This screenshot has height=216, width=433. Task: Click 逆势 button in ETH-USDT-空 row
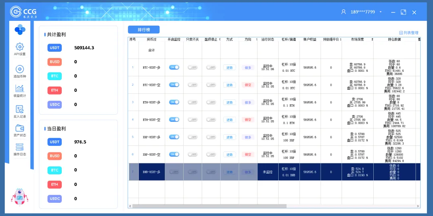tap(229, 120)
